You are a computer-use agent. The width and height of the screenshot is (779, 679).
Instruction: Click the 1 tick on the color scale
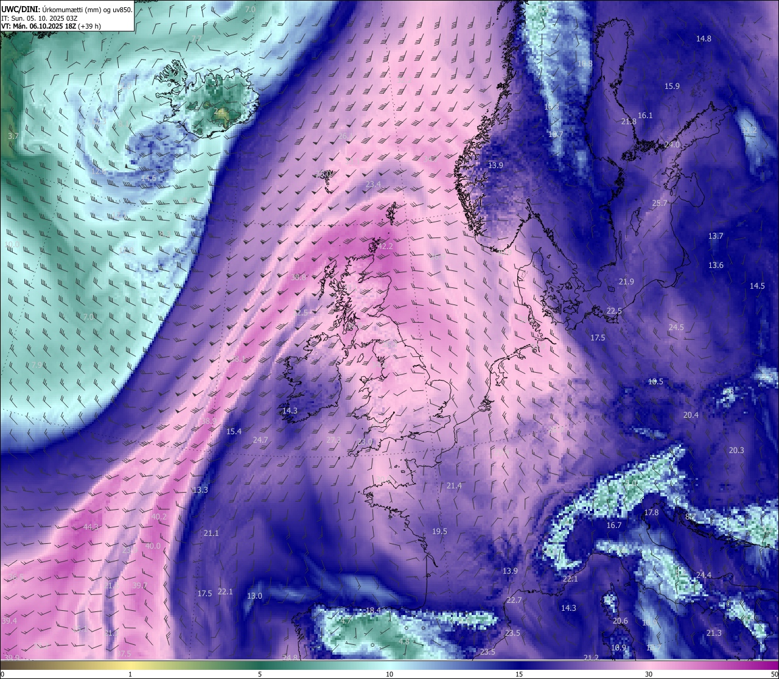tap(130, 674)
